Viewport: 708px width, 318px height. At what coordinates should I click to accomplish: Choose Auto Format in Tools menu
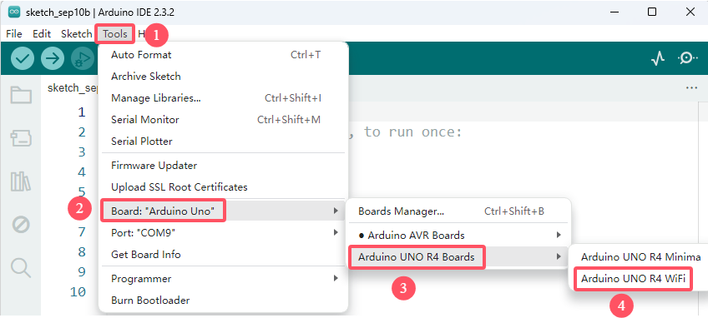point(223,55)
